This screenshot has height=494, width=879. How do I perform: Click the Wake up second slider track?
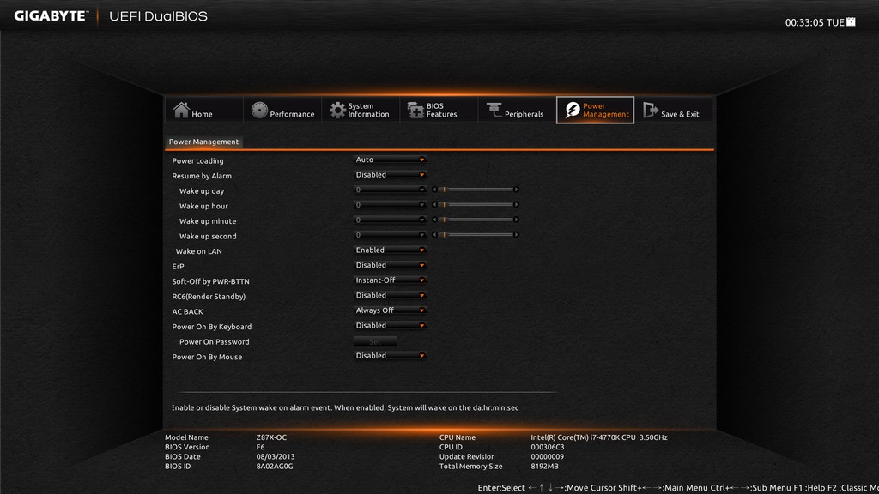point(476,235)
